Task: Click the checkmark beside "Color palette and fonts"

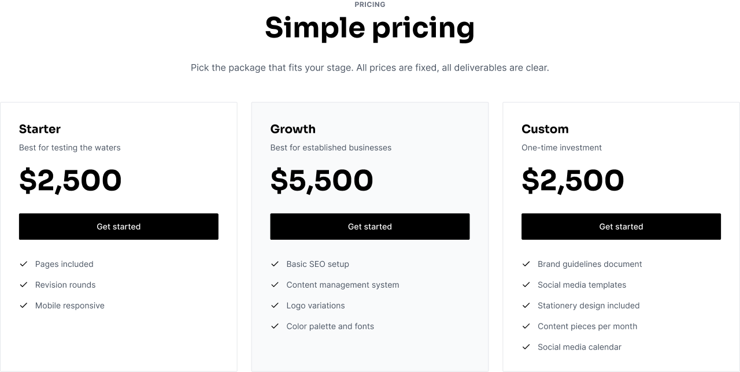Action: (275, 326)
